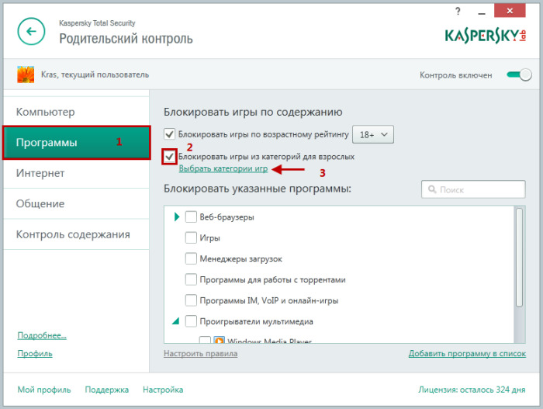Select the Менеджеры загрузок row text
The image size is (543, 409).
coord(240,258)
